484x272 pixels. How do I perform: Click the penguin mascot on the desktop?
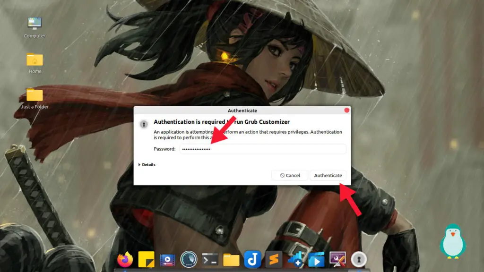tap(453, 241)
